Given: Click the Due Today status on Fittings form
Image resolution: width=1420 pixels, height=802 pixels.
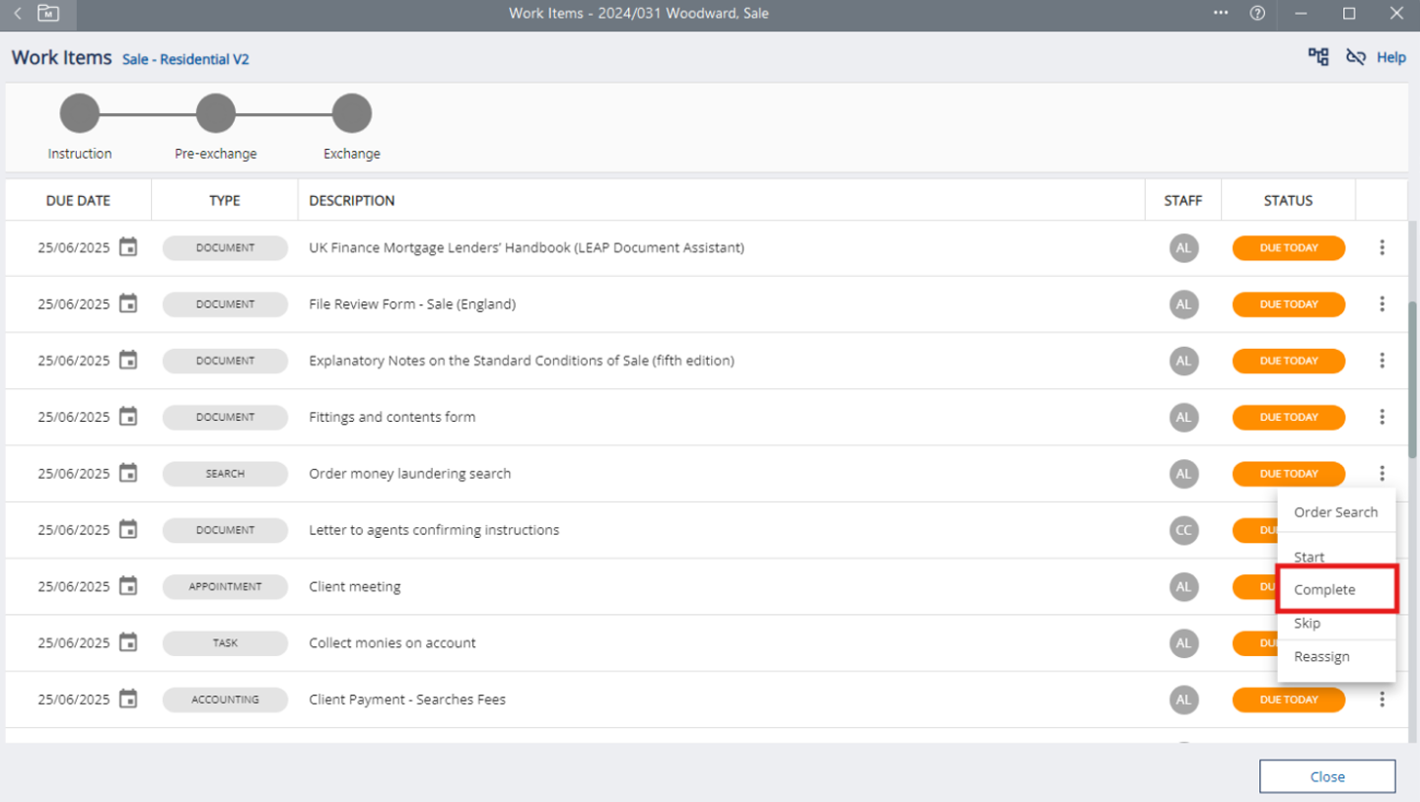Looking at the screenshot, I should pos(1288,417).
